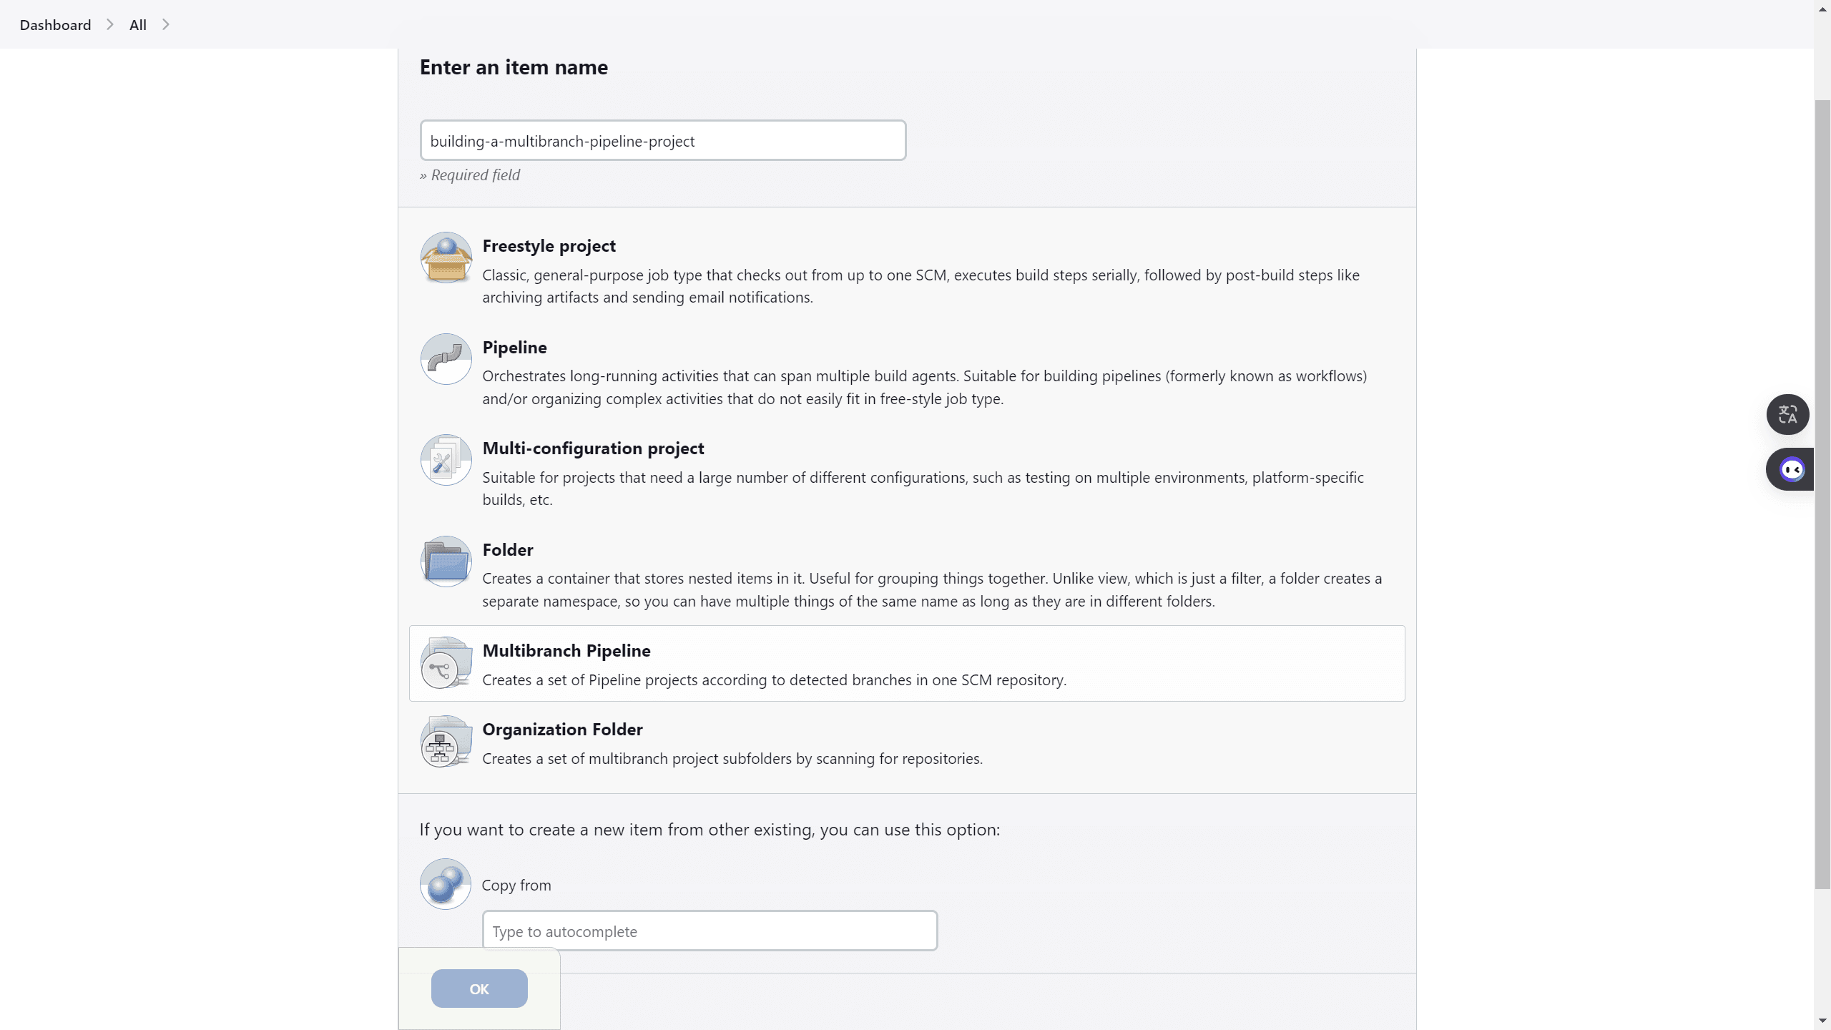Image resolution: width=1831 pixels, height=1030 pixels.
Task: Navigate to Dashboard via breadcrumb
Action: tap(55, 24)
